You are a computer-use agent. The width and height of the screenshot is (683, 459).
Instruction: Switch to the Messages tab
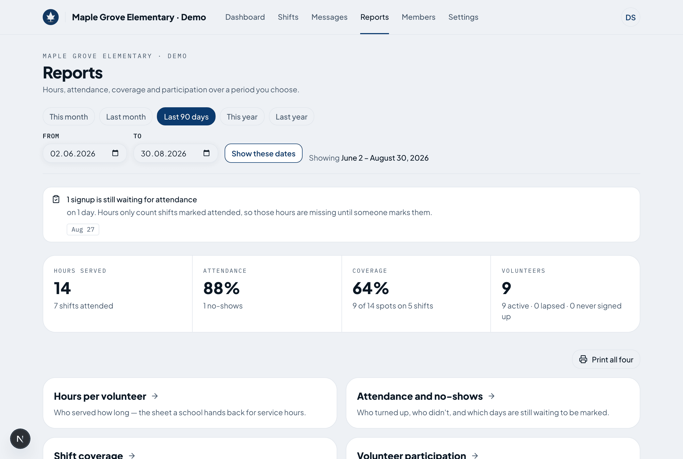[x=329, y=17]
